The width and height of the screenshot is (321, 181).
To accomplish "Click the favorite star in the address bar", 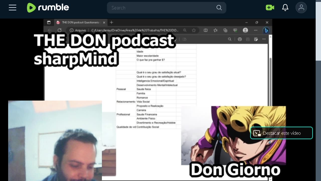I will [x=194, y=30].
